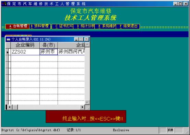The width and height of the screenshot is (190, 135).
Task: Click the 个人台帐录入 window table icon
Action: [x=8, y=39]
